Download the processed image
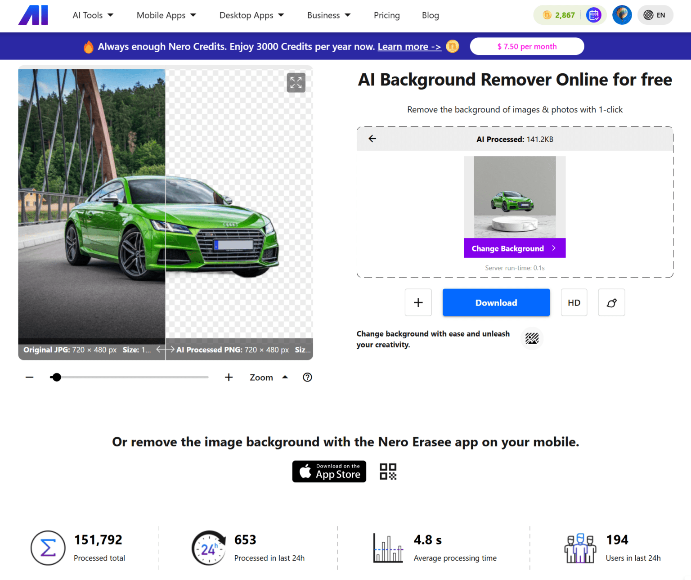The image size is (691, 580). [496, 302]
